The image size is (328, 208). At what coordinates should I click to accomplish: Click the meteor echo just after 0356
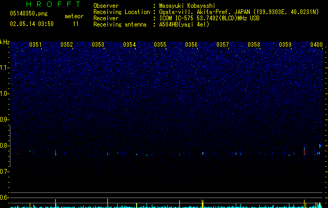pyautogui.click(x=202, y=153)
